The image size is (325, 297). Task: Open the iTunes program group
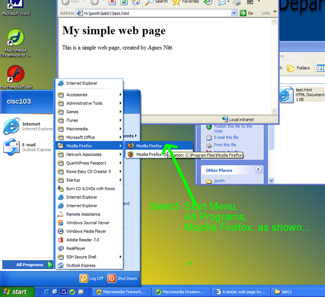tap(90, 120)
